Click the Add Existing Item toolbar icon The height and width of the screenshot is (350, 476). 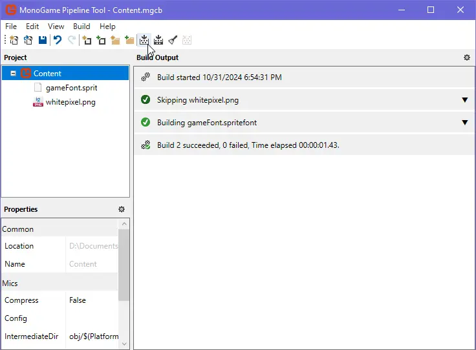(x=101, y=40)
